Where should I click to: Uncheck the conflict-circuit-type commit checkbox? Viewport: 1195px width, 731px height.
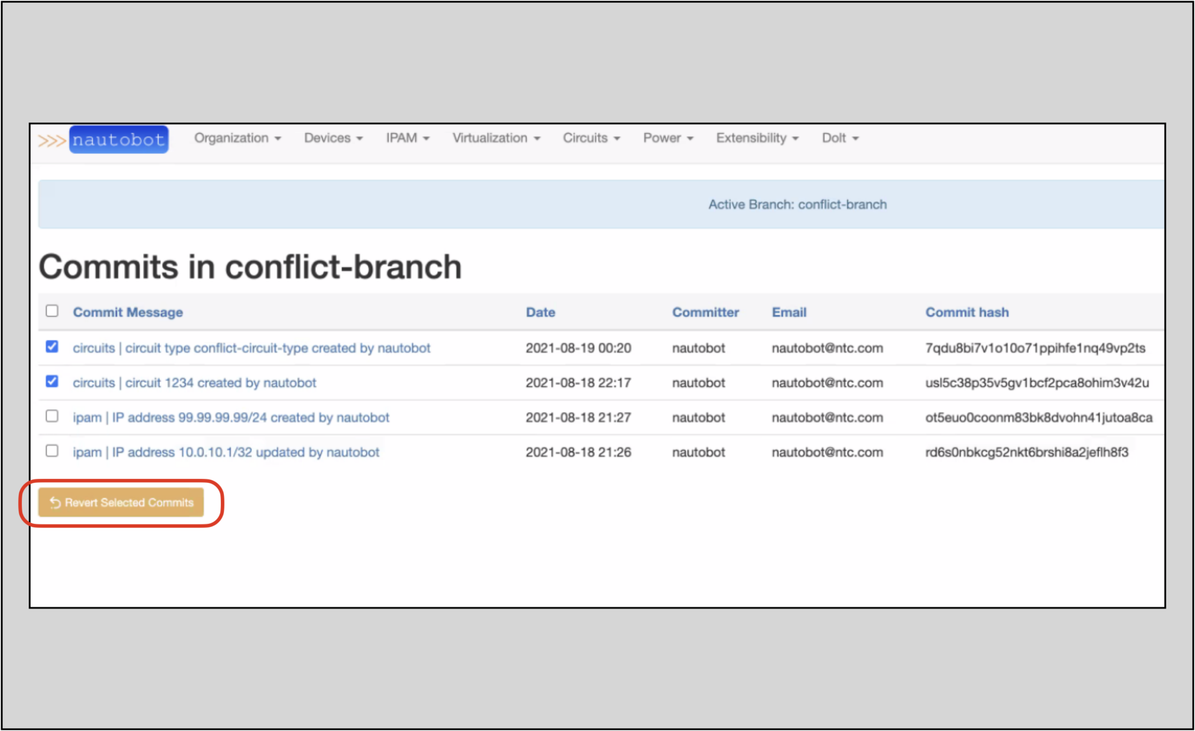pyautogui.click(x=52, y=347)
